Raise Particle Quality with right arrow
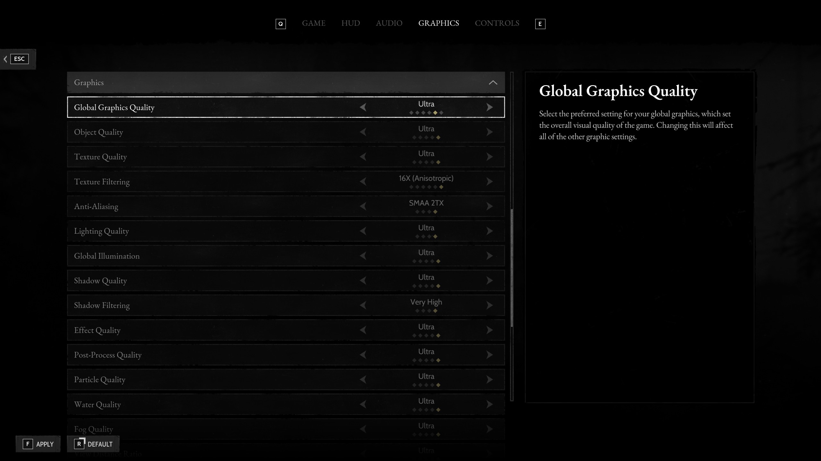This screenshot has height=461, width=821. pos(489,380)
